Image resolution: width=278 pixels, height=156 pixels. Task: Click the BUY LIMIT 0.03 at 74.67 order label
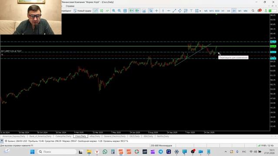[11, 51]
